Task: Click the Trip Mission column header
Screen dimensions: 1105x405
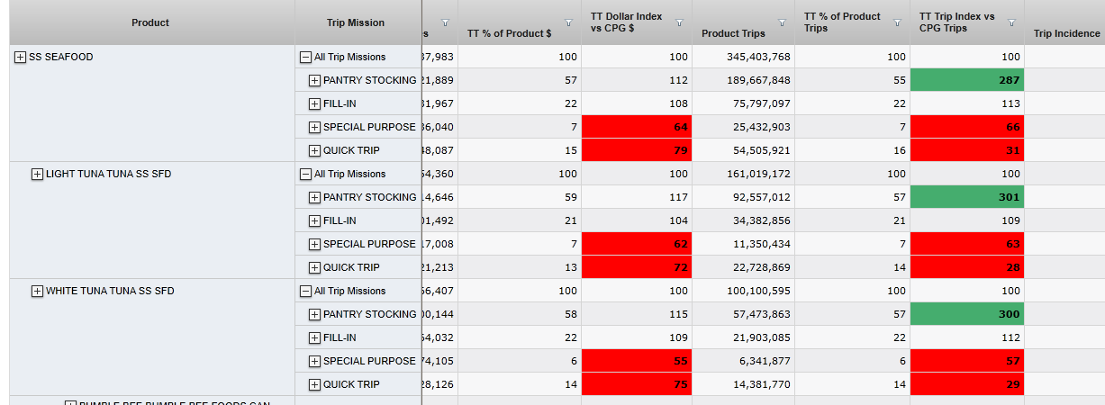Action: click(356, 22)
